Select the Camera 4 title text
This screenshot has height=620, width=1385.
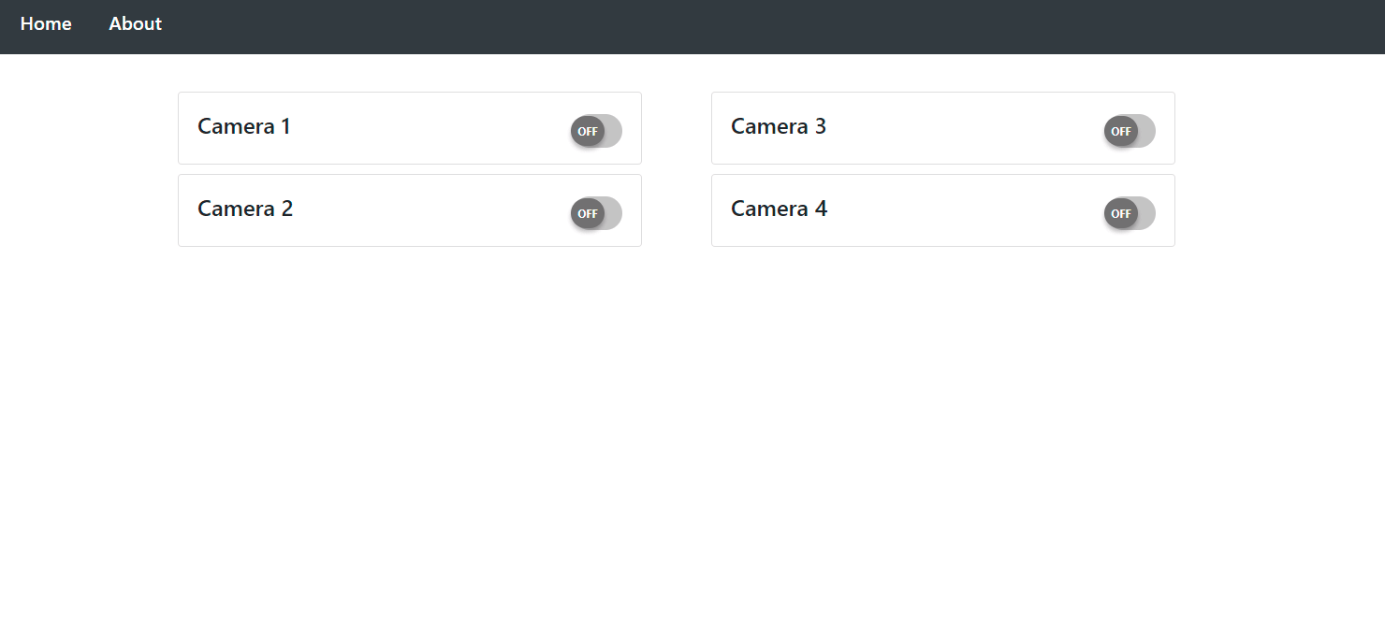(x=780, y=209)
